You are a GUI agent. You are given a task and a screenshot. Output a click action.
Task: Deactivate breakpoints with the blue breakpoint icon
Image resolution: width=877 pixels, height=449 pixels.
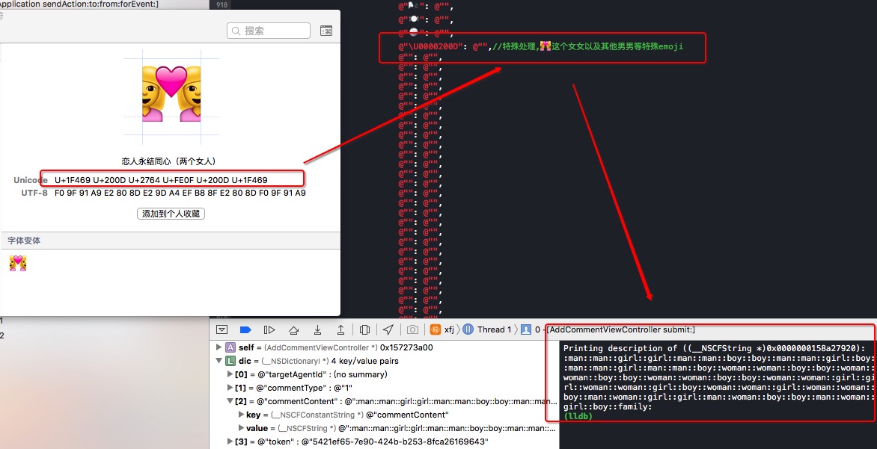tap(245, 329)
